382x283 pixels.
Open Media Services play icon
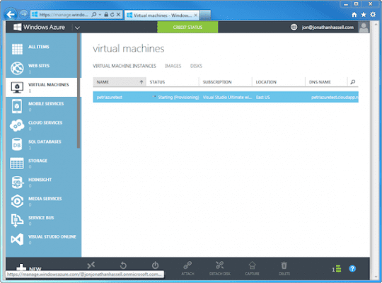pyautogui.click(x=17, y=202)
